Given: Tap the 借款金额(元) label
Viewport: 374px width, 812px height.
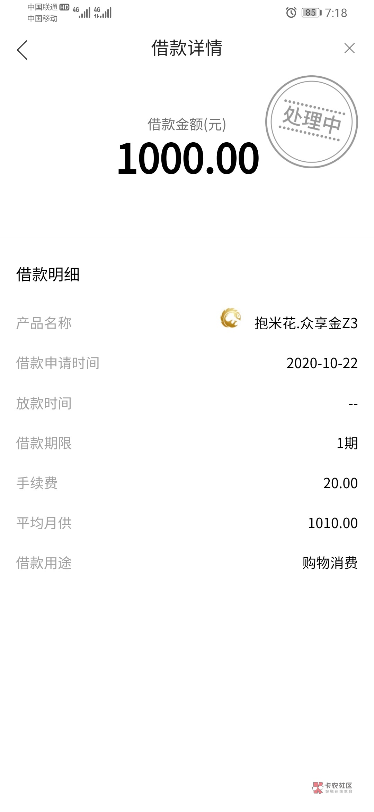Looking at the screenshot, I should (187, 124).
